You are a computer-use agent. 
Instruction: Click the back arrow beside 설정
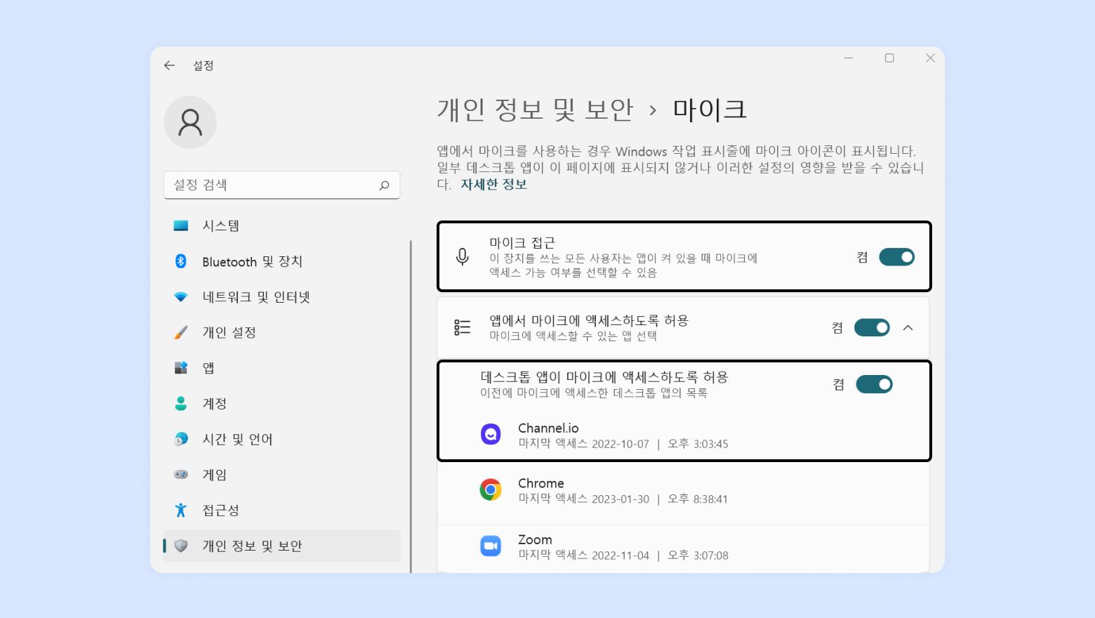tap(169, 65)
